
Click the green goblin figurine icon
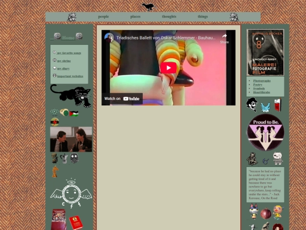54,158
